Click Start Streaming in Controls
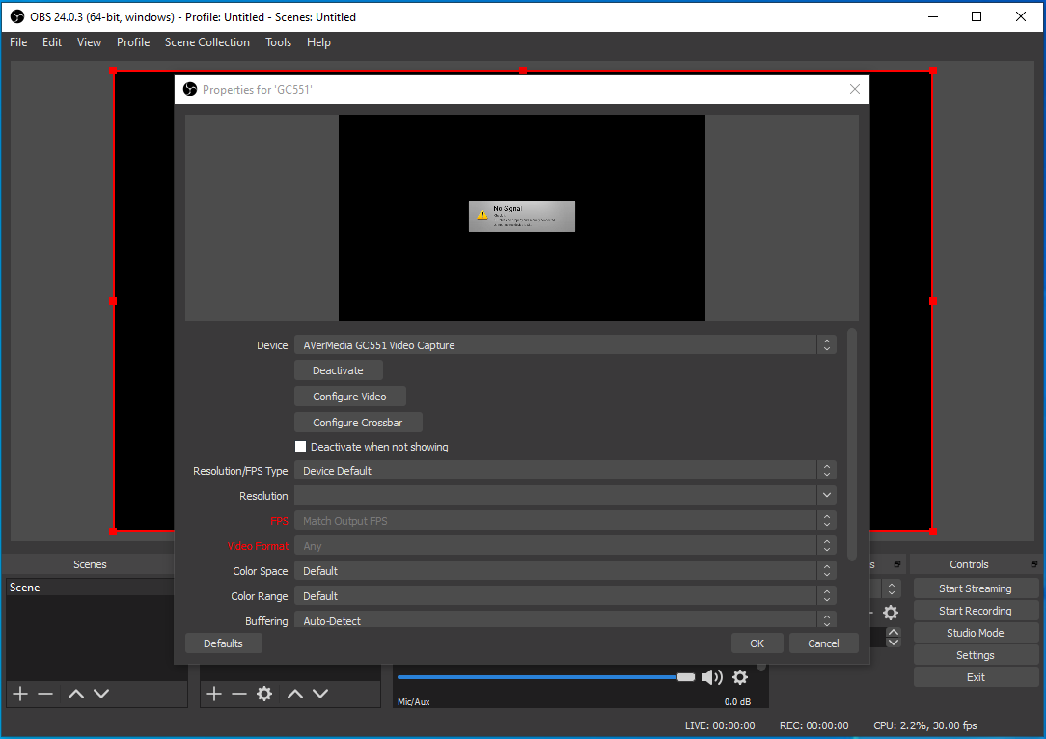 pos(976,588)
